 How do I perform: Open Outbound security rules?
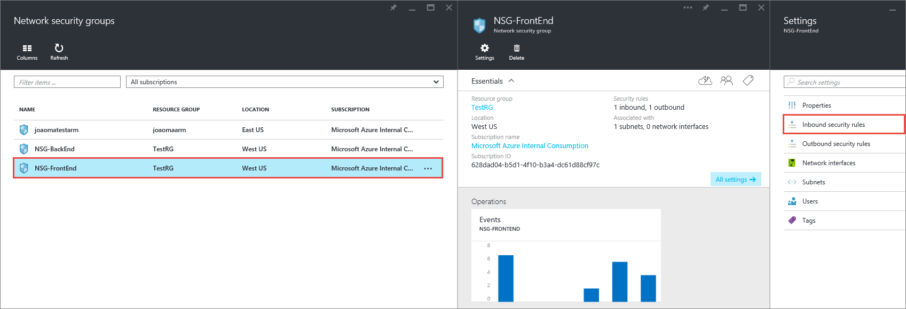point(845,143)
